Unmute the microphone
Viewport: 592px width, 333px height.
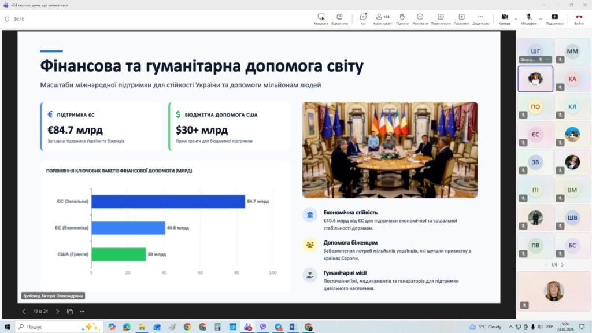coord(528,18)
